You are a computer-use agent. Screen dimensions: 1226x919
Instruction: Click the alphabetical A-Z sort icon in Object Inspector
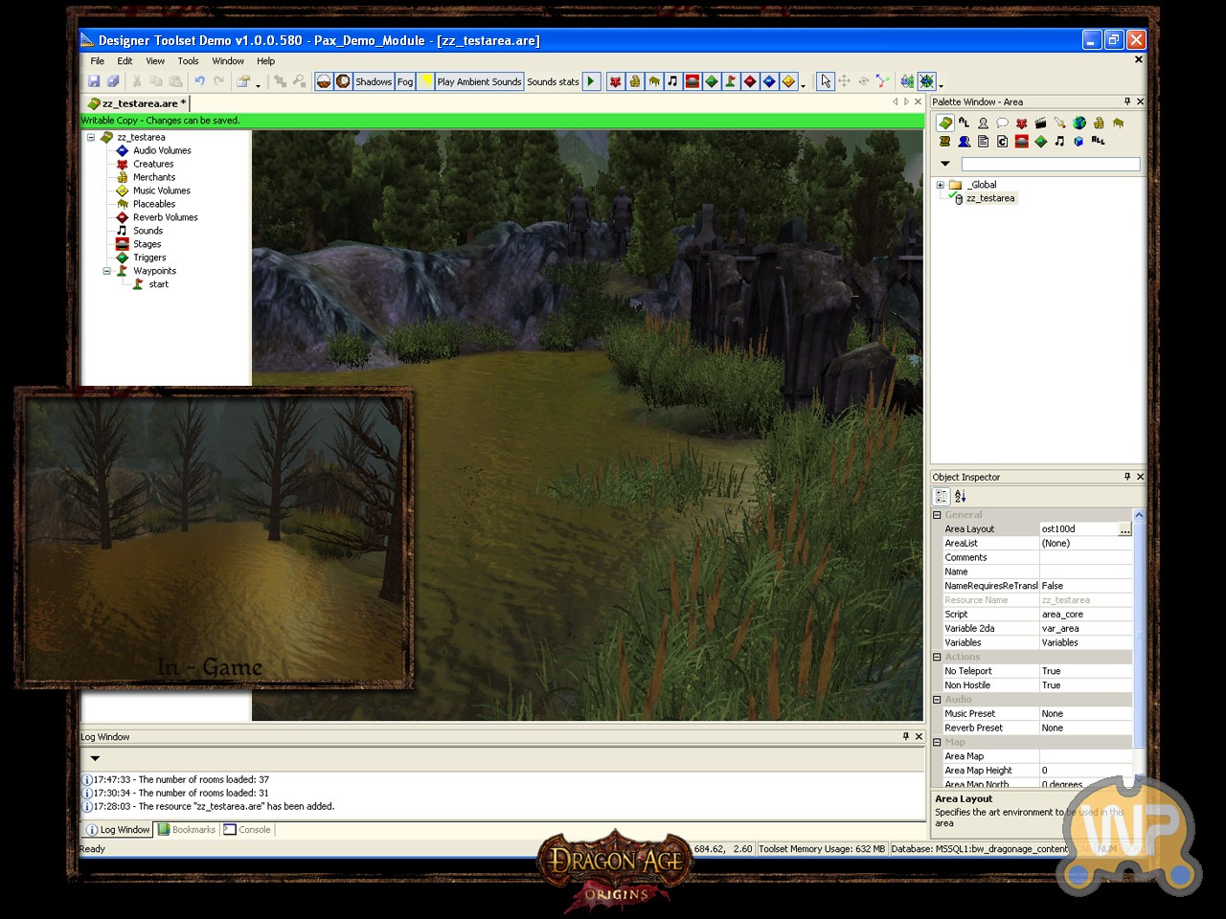pyautogui.click(x=961, y=496)
